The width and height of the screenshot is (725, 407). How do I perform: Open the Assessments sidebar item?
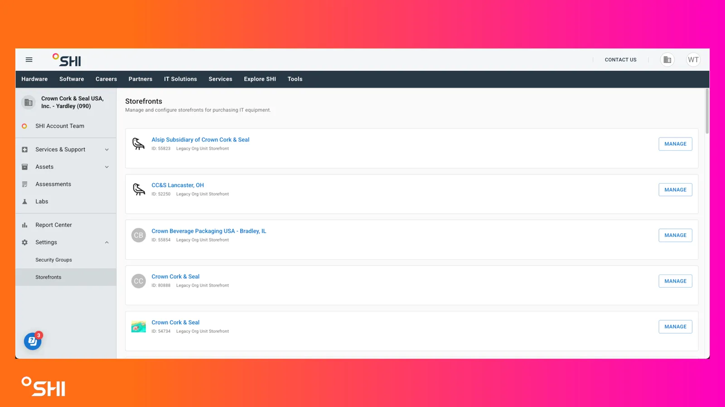pyautogui.click(x=66, y=184)
